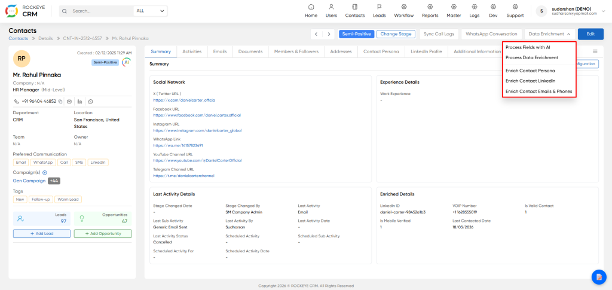Image resolution: width=612 pixels, height=290 pixels.
Task: Go to next contact arrow
Action: [x=329, y=34]
